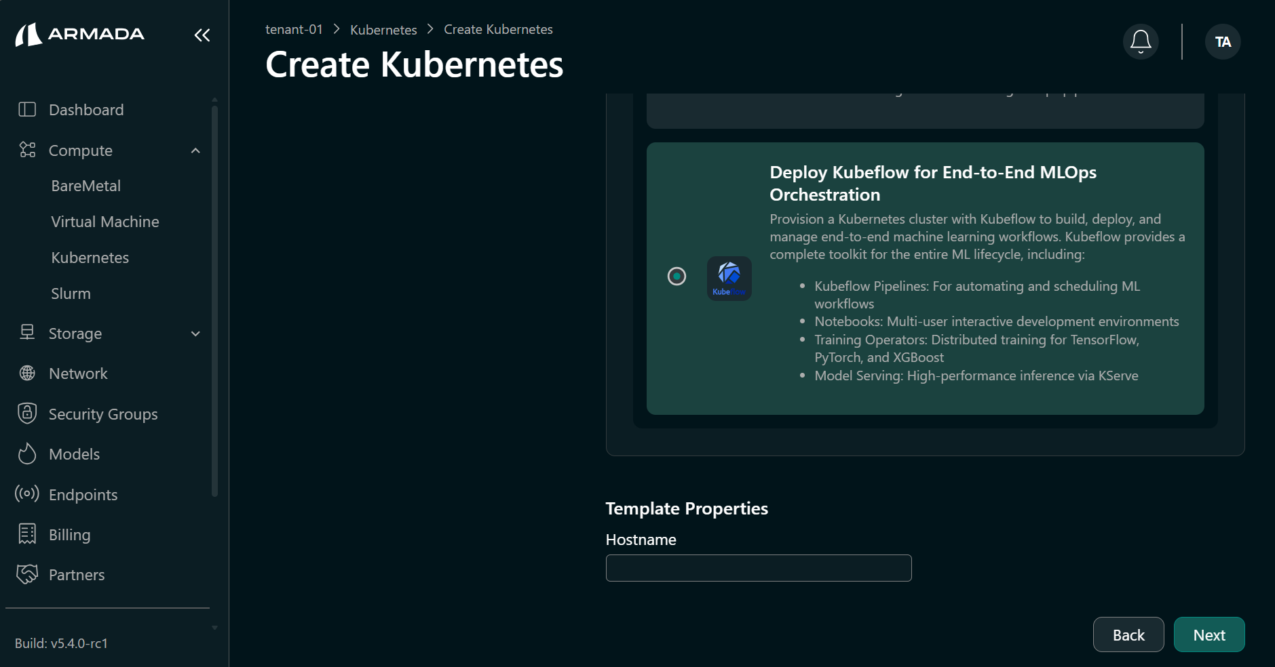Open Partners page
1275x667 pixels.
tap(77, 575)
